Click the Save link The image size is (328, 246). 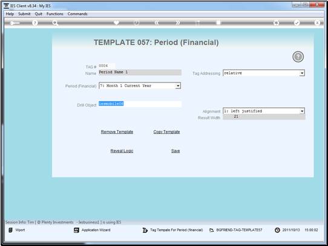pos(175,151)
